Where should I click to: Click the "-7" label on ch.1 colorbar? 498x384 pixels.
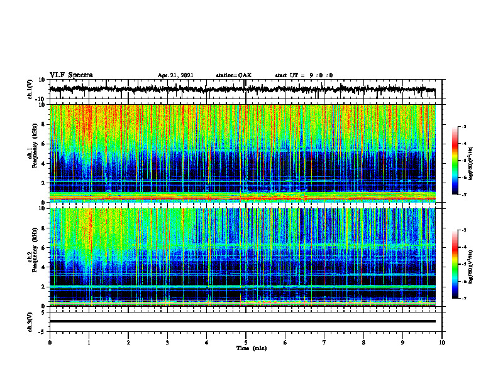[463, 195]
